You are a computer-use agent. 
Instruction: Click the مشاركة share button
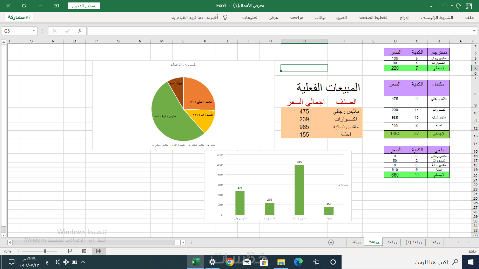19,17
